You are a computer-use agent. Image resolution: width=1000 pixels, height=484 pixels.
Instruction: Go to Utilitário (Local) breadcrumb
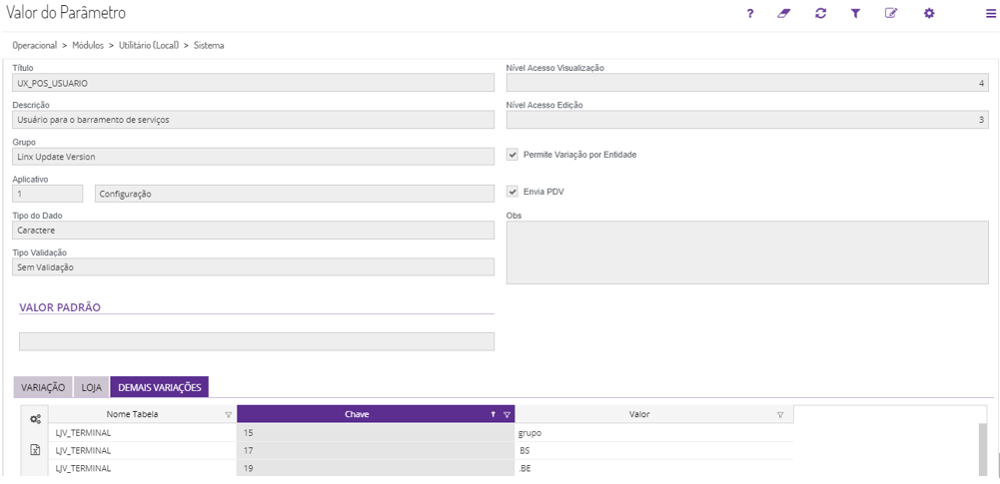(x=149, y=45)
